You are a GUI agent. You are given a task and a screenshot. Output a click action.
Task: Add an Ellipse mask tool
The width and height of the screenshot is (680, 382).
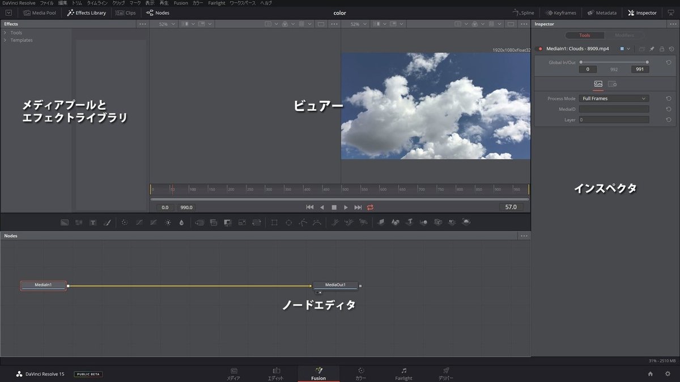click(x=288, y=222)
